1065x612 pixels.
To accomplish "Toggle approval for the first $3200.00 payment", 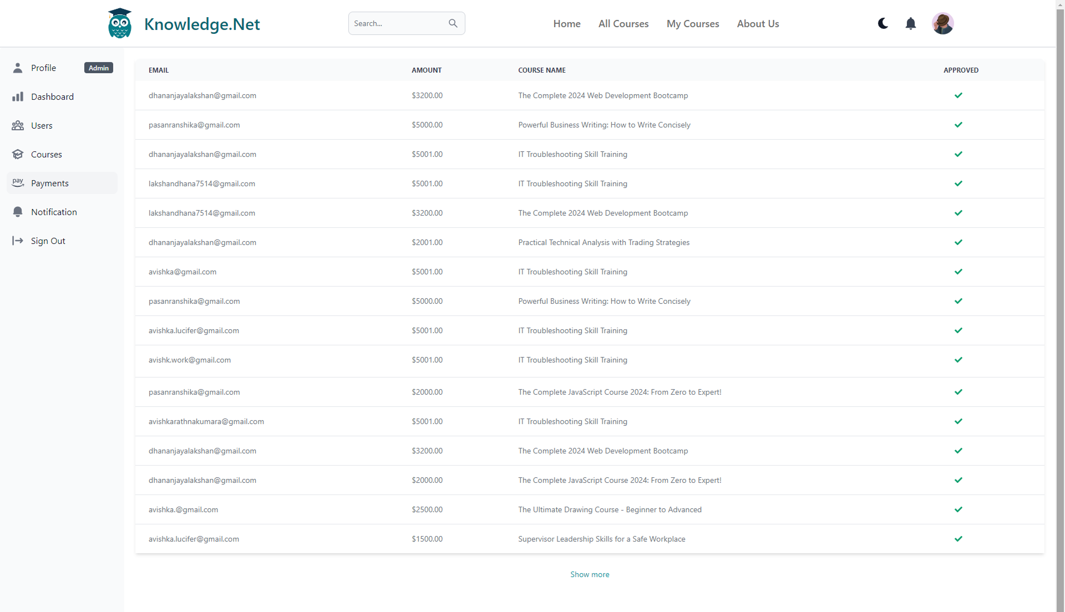I will (958, 95).
